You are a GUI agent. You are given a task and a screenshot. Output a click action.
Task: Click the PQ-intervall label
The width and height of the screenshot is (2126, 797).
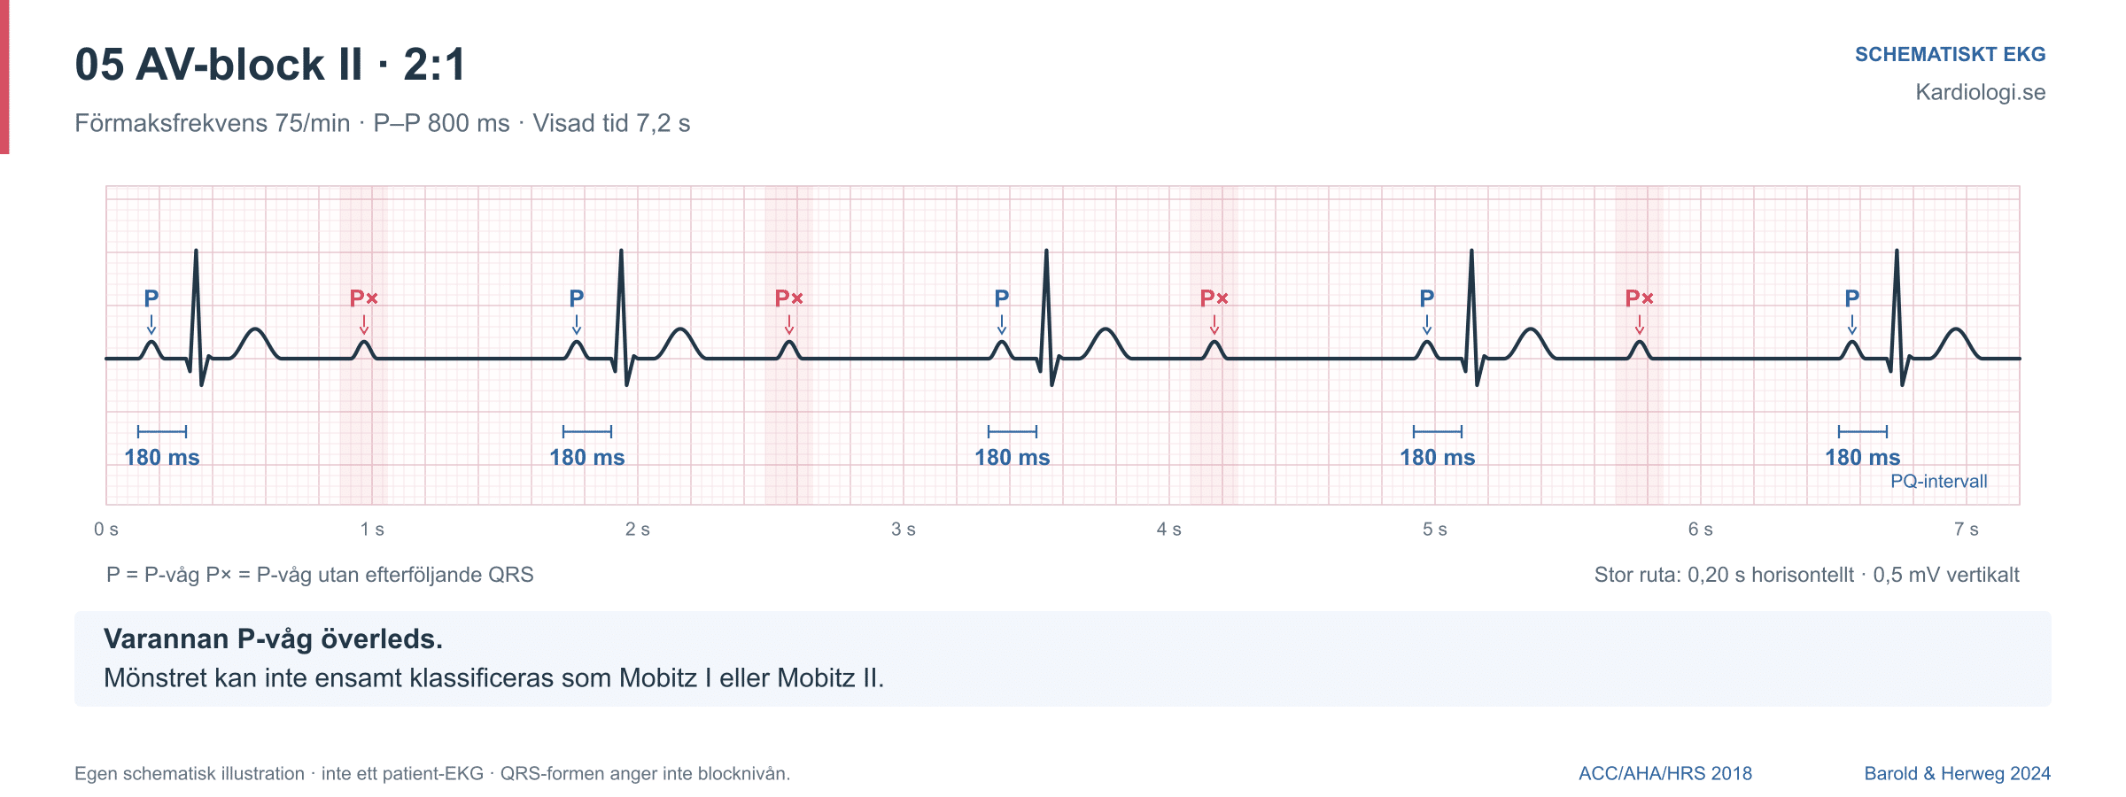[1939, 481]
